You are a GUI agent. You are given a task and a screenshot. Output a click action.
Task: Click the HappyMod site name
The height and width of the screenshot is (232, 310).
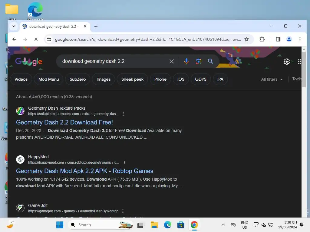pyautogui.click(x=38, y=157)
